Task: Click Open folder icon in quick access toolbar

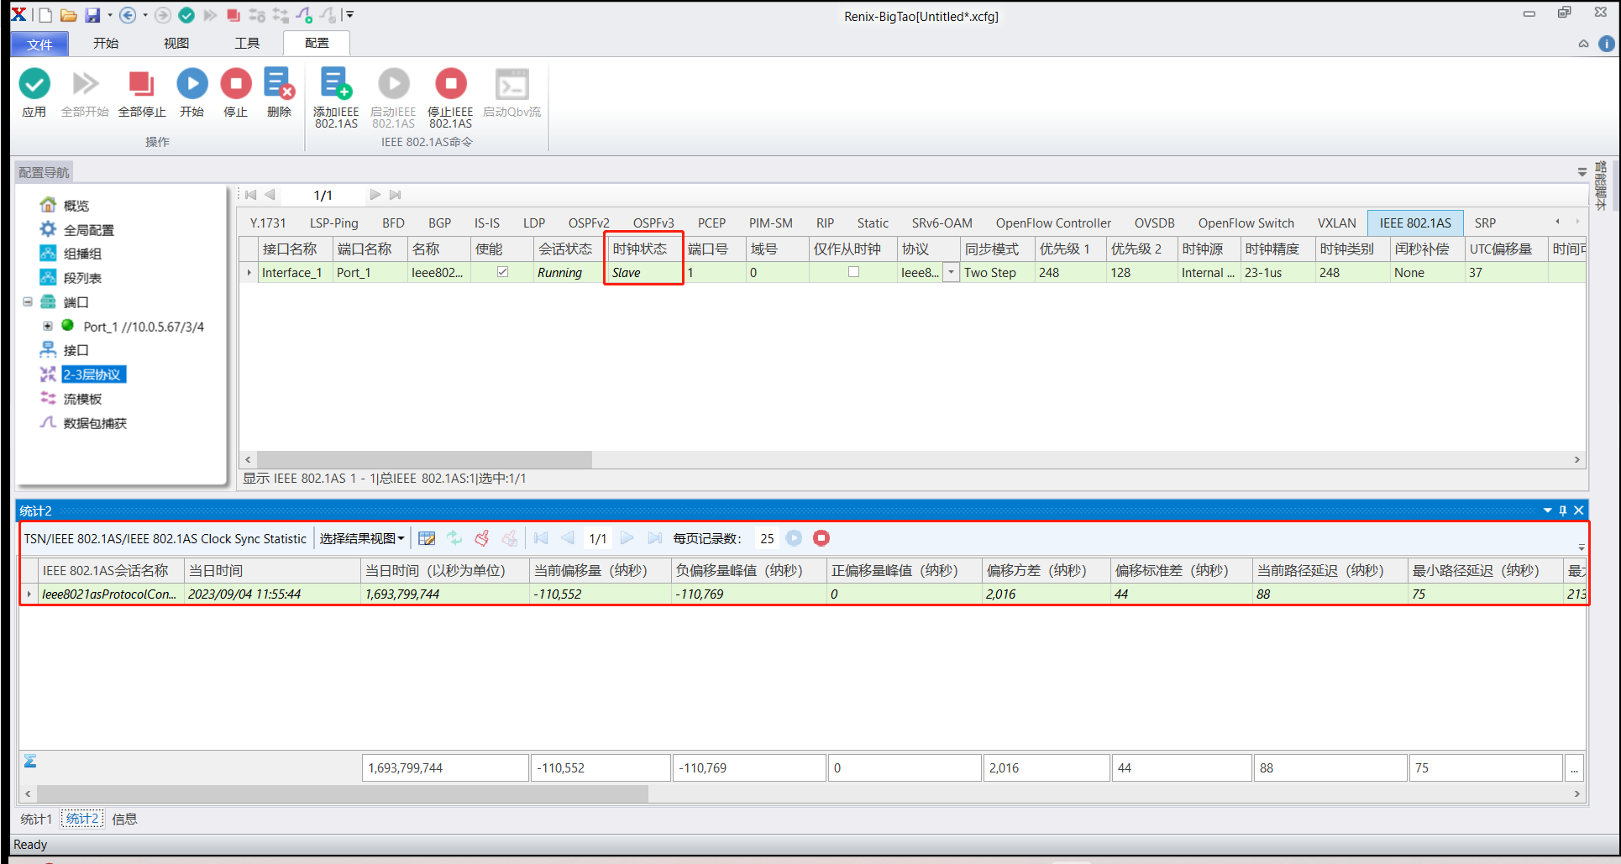Action: point(69,15)
